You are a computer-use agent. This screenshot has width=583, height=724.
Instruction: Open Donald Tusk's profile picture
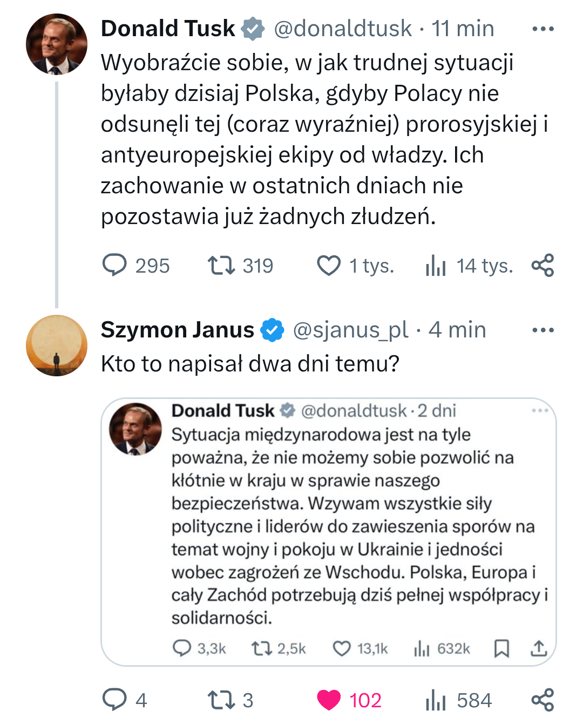57,44
